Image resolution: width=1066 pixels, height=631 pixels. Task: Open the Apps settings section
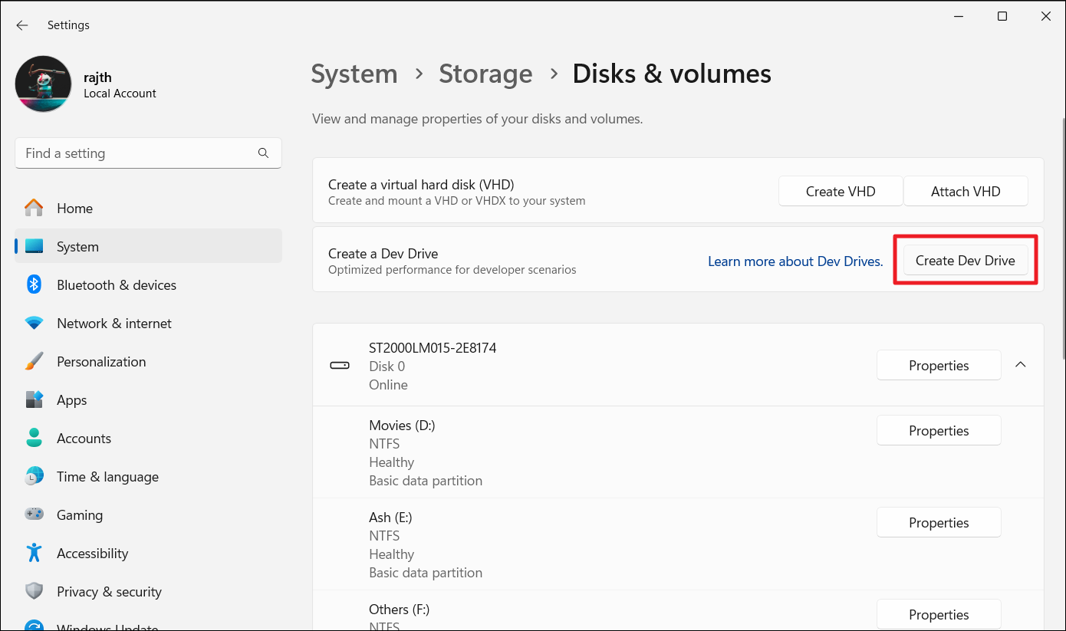71,400
